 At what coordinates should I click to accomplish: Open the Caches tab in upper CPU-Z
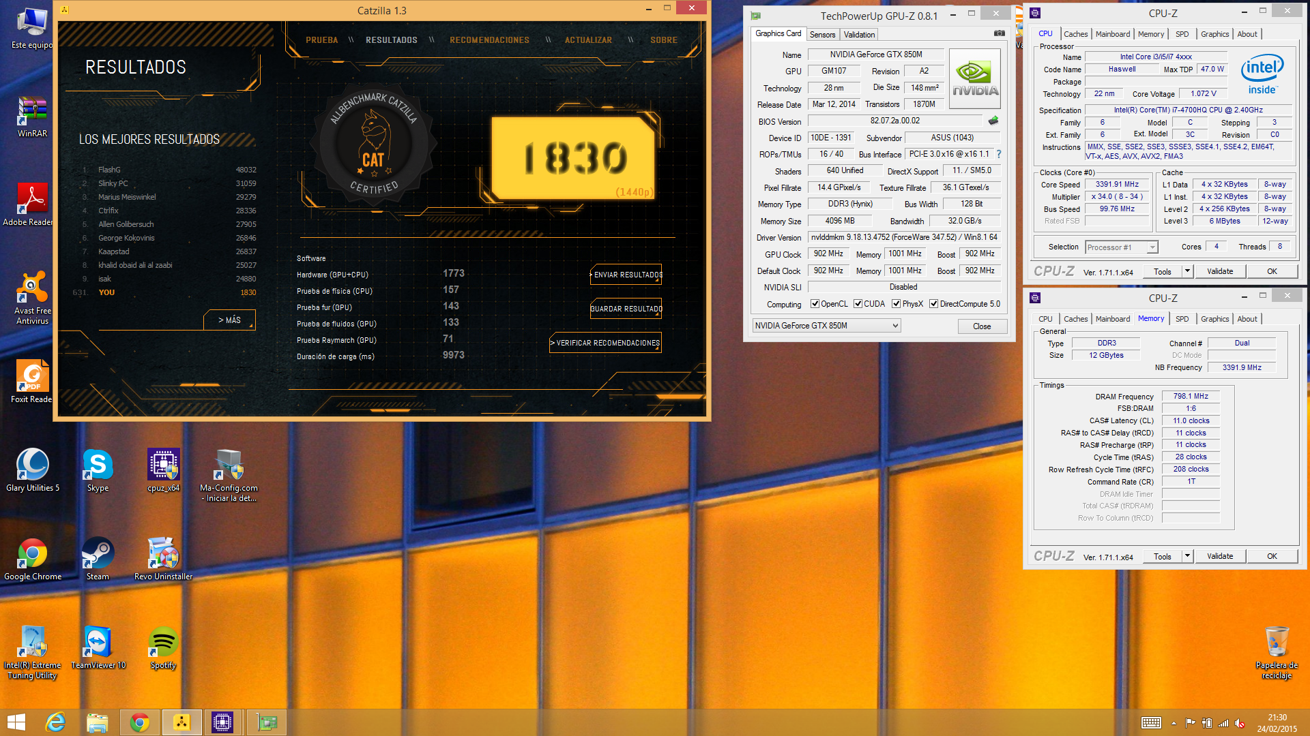[1075, 34]
